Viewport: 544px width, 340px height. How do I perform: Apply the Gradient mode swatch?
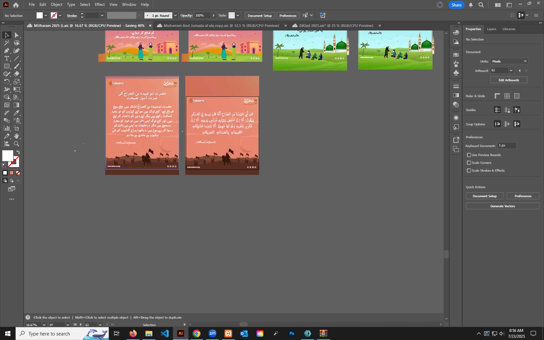(x=12, y=173)
